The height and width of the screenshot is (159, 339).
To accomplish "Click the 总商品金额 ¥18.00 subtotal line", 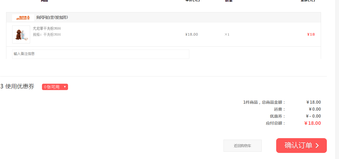I will [x=282, y=102].
